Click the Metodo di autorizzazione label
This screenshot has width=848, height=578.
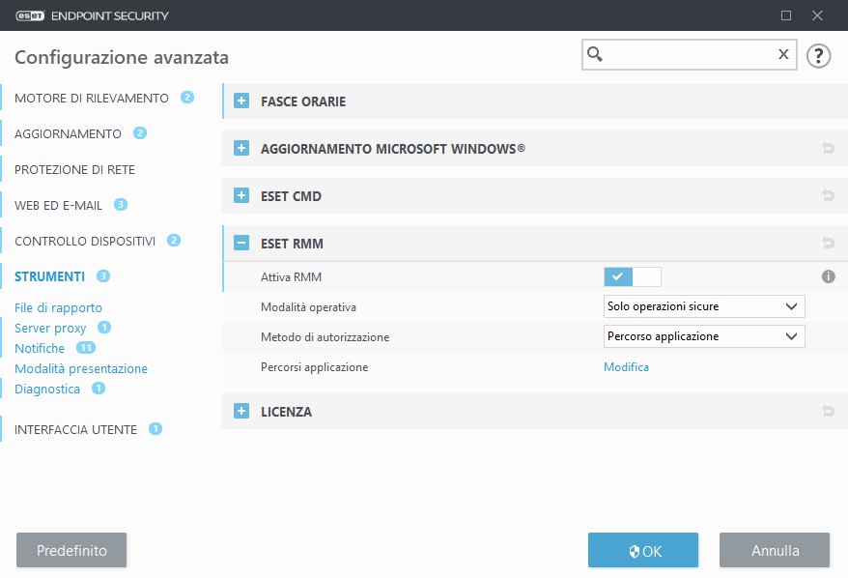pos(325,337)
